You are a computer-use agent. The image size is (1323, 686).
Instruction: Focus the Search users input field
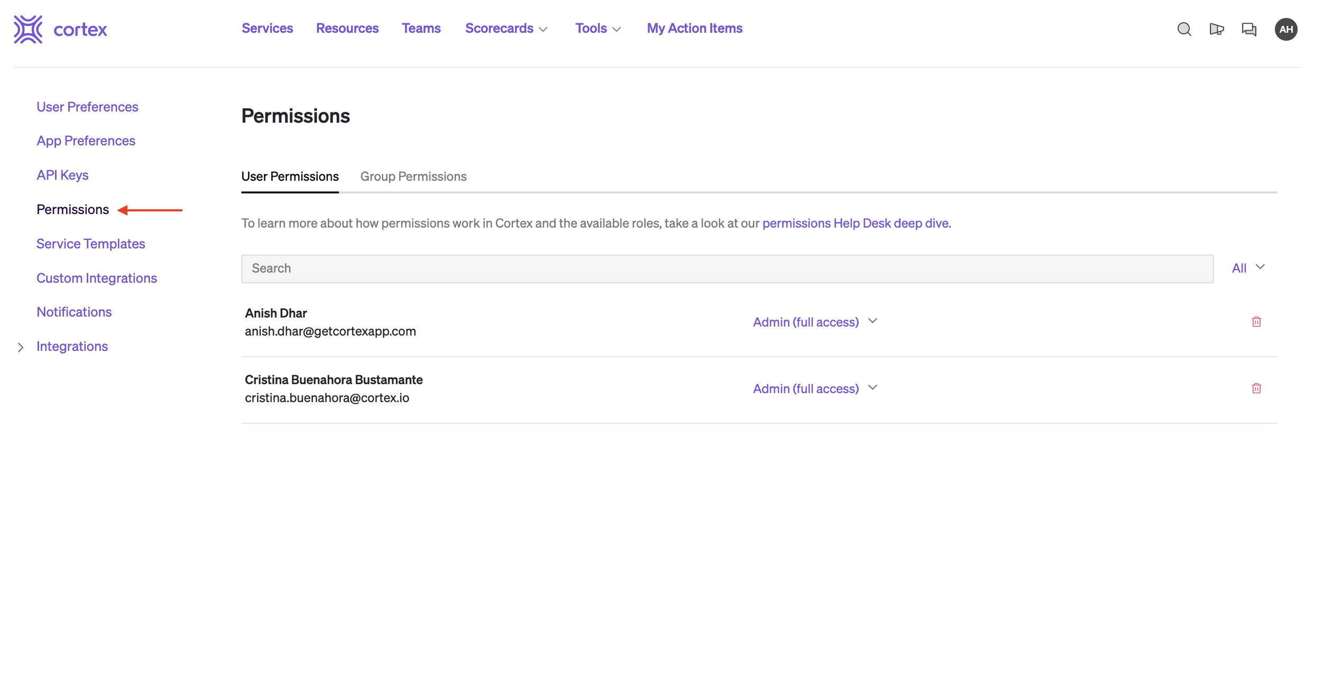727,268
